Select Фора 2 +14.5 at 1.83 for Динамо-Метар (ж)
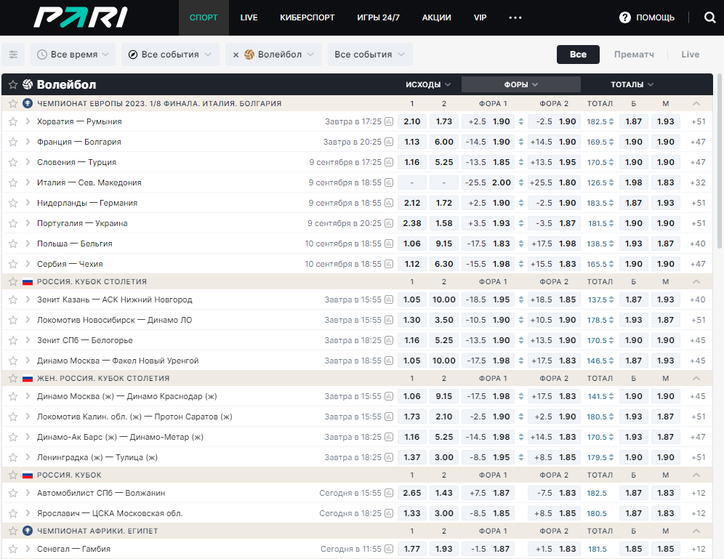Screen dimensions: 724x559 (x=554, y=437)
